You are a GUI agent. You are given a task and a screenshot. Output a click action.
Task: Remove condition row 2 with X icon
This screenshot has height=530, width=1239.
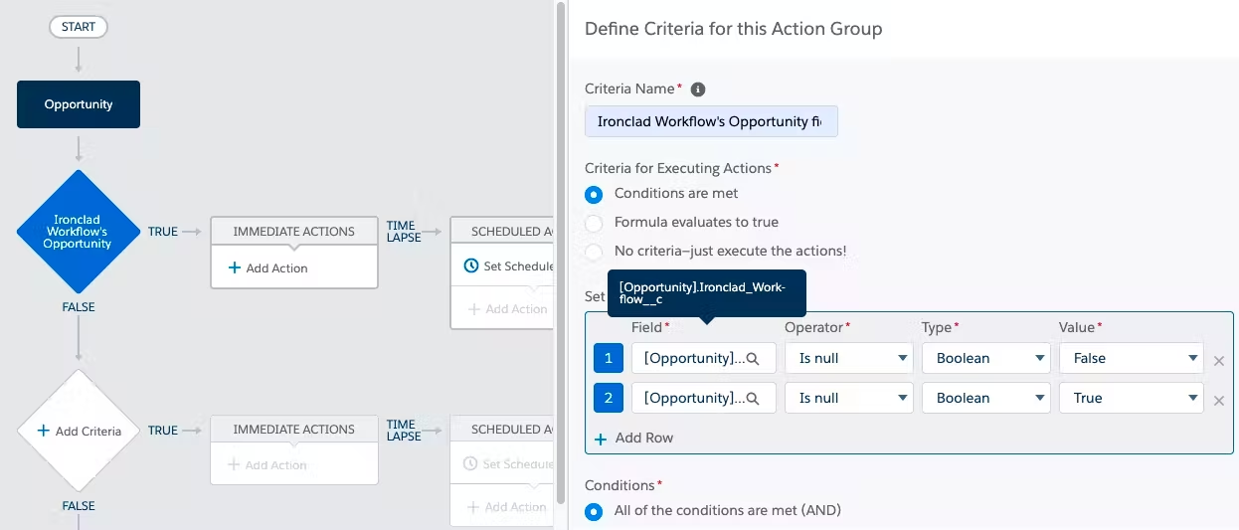pos(1219,400)
